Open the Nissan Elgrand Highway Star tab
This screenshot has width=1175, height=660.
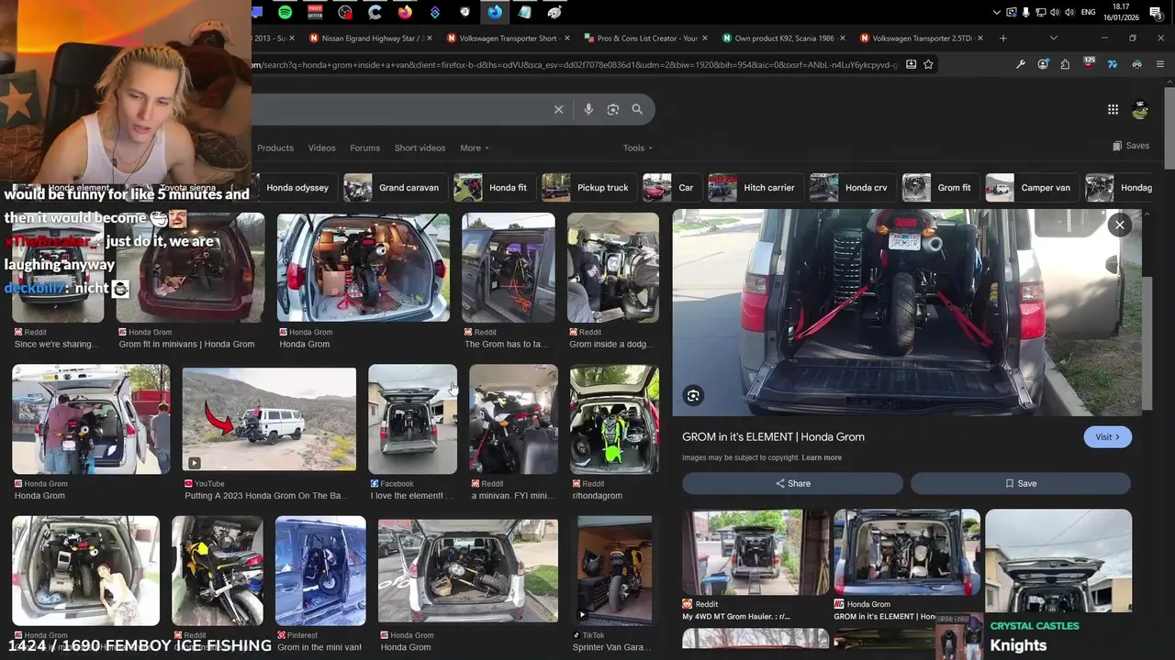click(x=368, y=38)
